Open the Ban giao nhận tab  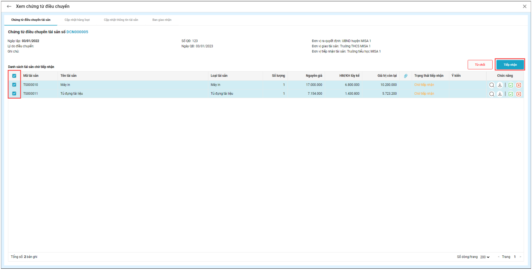[x=162, y=20]
